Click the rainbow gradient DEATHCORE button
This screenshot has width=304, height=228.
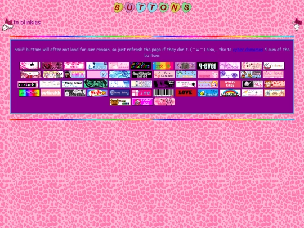29,93
